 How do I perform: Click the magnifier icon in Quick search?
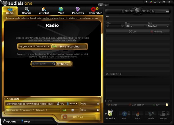(54, 64)
